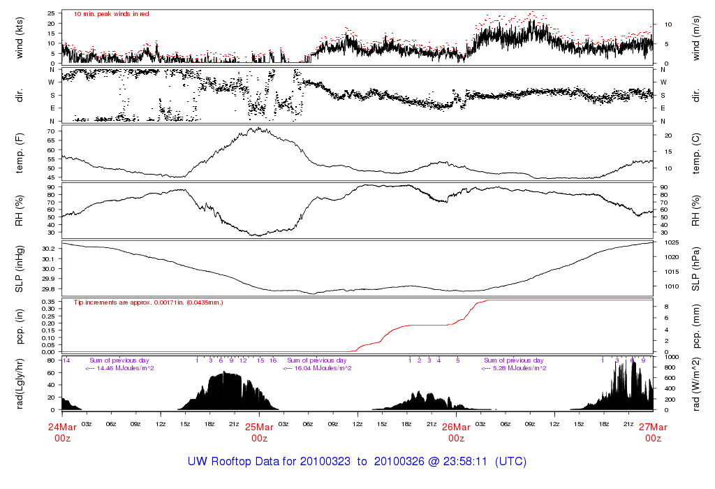The image size is (715, 489).
Task: Click the '45' tick on the temp F axis
Action: [51, 178]
